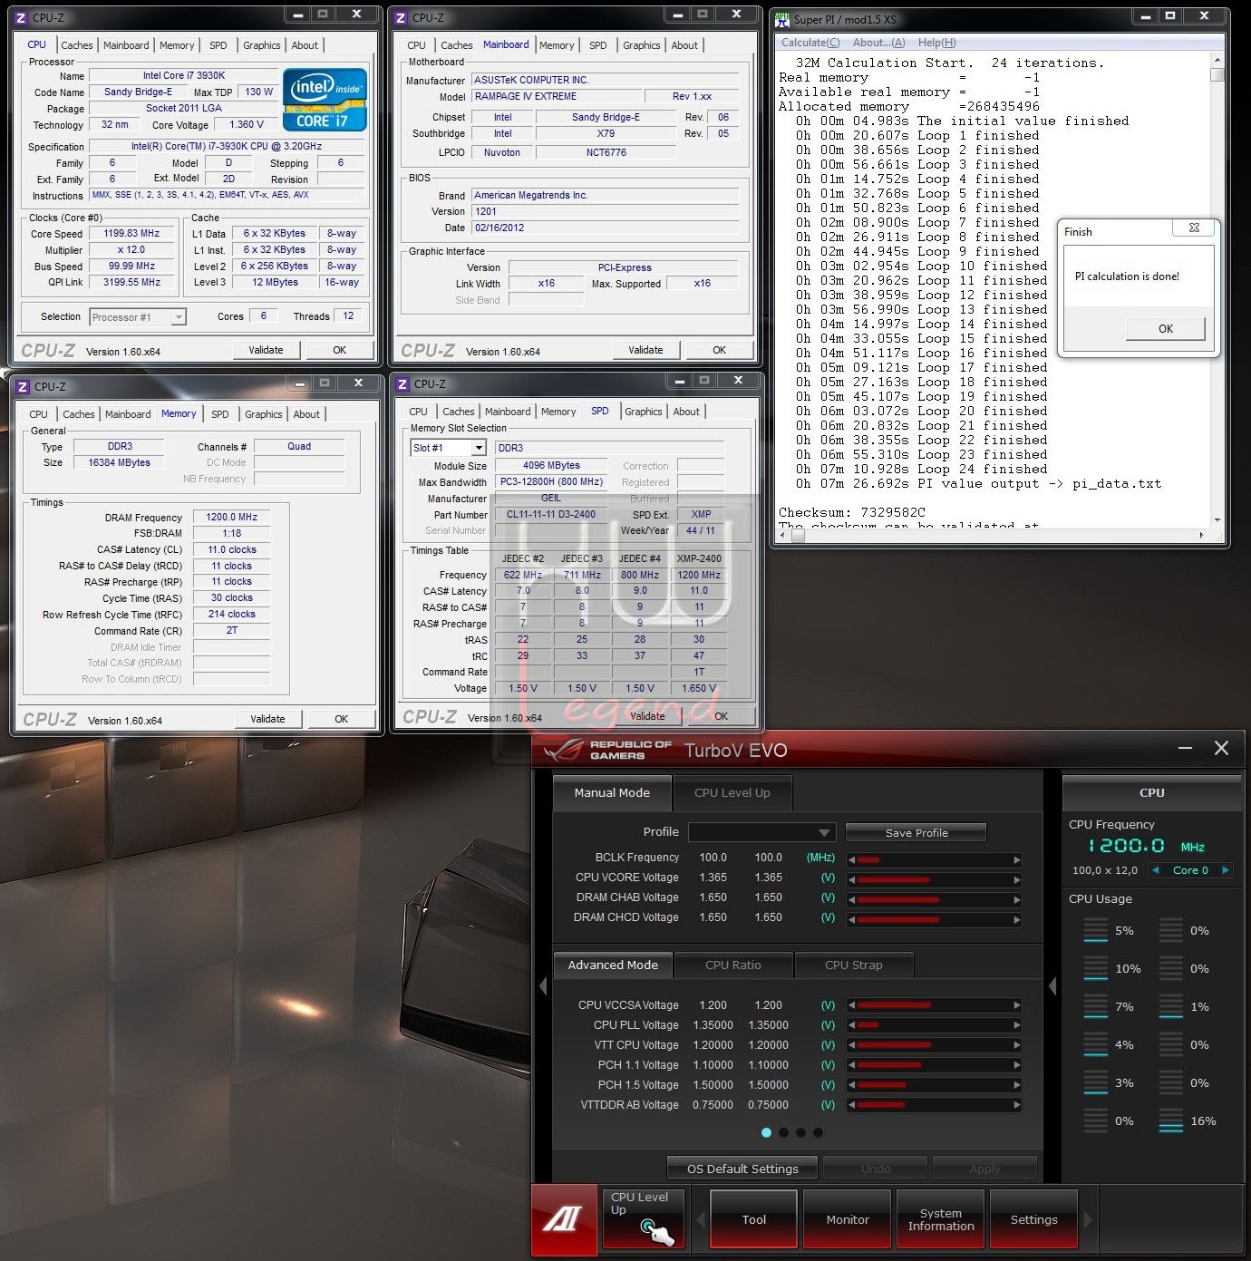Screen dimensions: 1251x1261
Task: Click BCLK Frequency target value 100.0 field
Action: point(768,858)
